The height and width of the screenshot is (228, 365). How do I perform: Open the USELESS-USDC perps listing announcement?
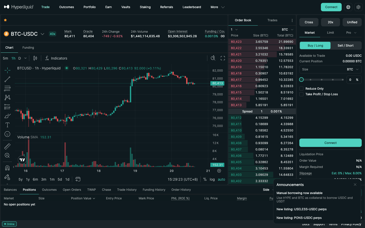(x=301, y=209)
